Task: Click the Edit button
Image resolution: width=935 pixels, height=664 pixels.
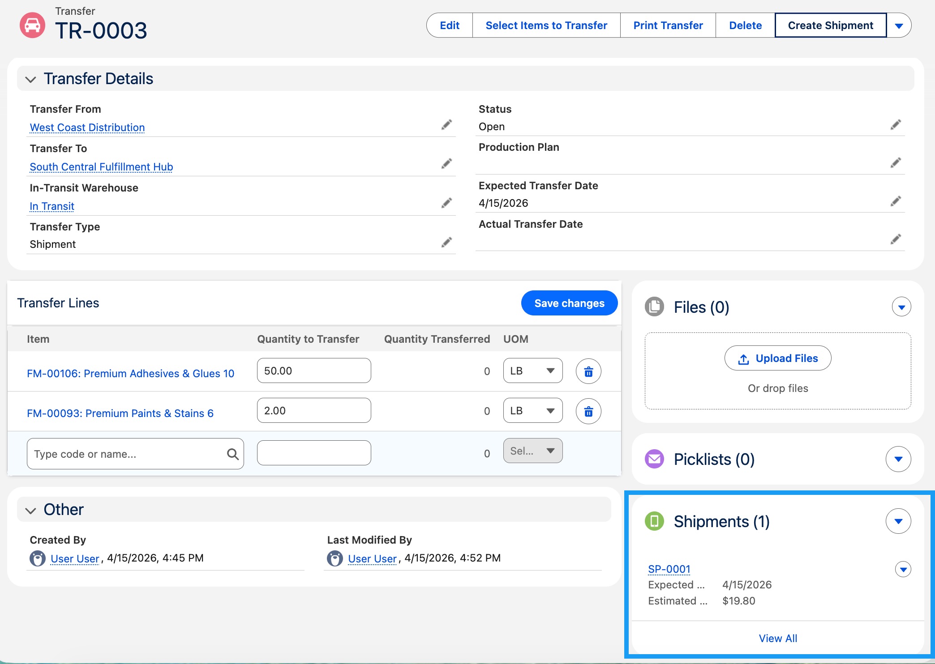Action: [450, 26]
